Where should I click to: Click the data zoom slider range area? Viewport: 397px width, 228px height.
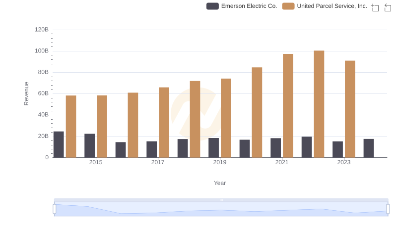point(221,209)
